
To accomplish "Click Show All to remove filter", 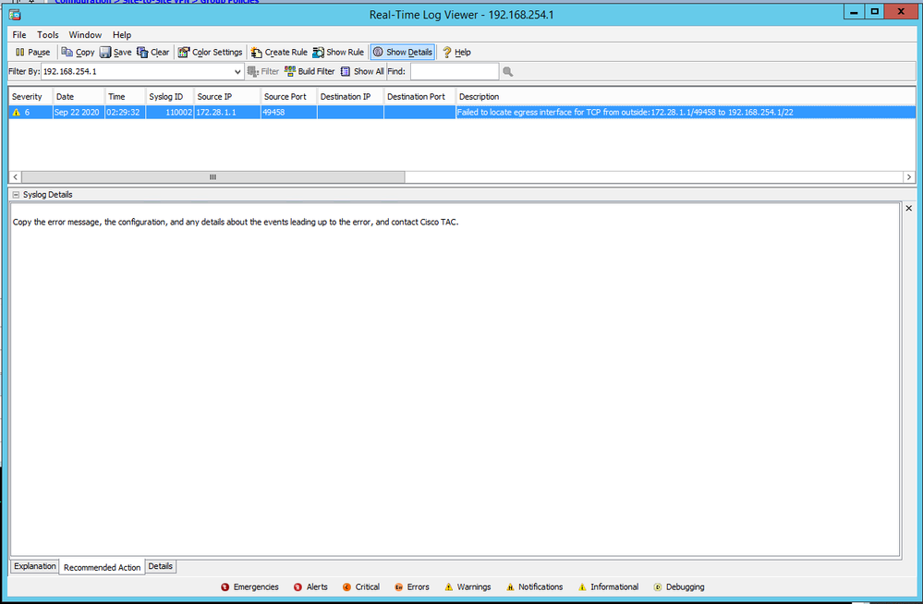I will point(362,71).
